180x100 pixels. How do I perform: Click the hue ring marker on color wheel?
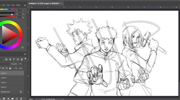point(21,35)
